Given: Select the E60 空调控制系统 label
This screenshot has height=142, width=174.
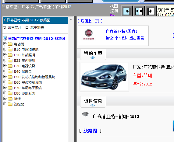Looking at the screenshot, I should pos(28,82).
